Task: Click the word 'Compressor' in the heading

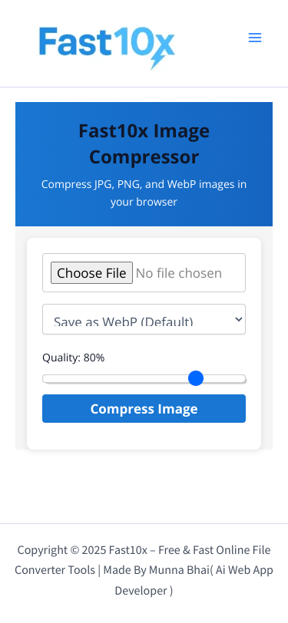Action: point(144,157)
